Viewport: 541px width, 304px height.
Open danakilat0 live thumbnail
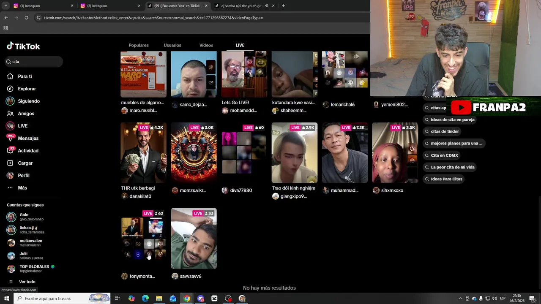click(143, 153)
